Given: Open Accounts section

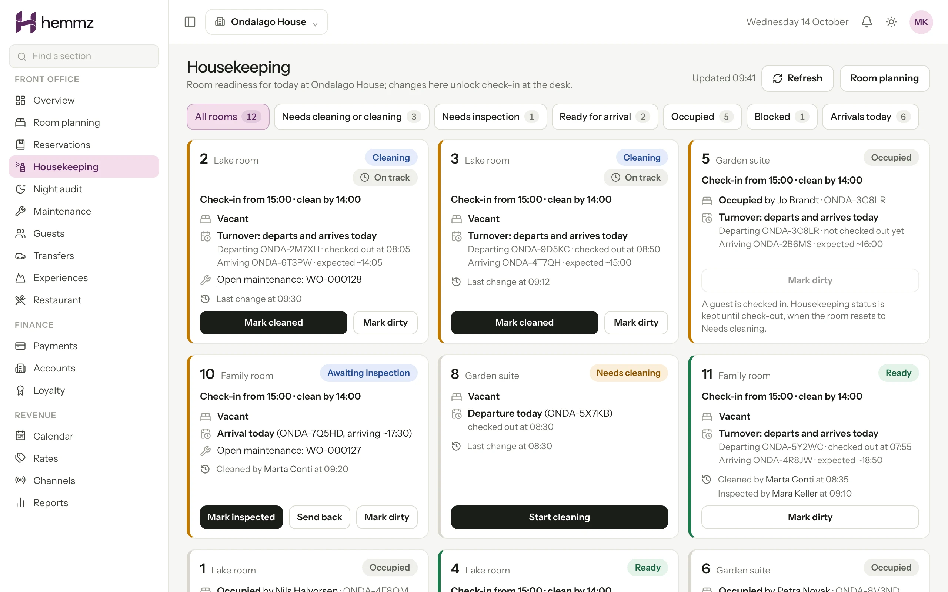Looking at the screenshot, I should pos(84,368).
